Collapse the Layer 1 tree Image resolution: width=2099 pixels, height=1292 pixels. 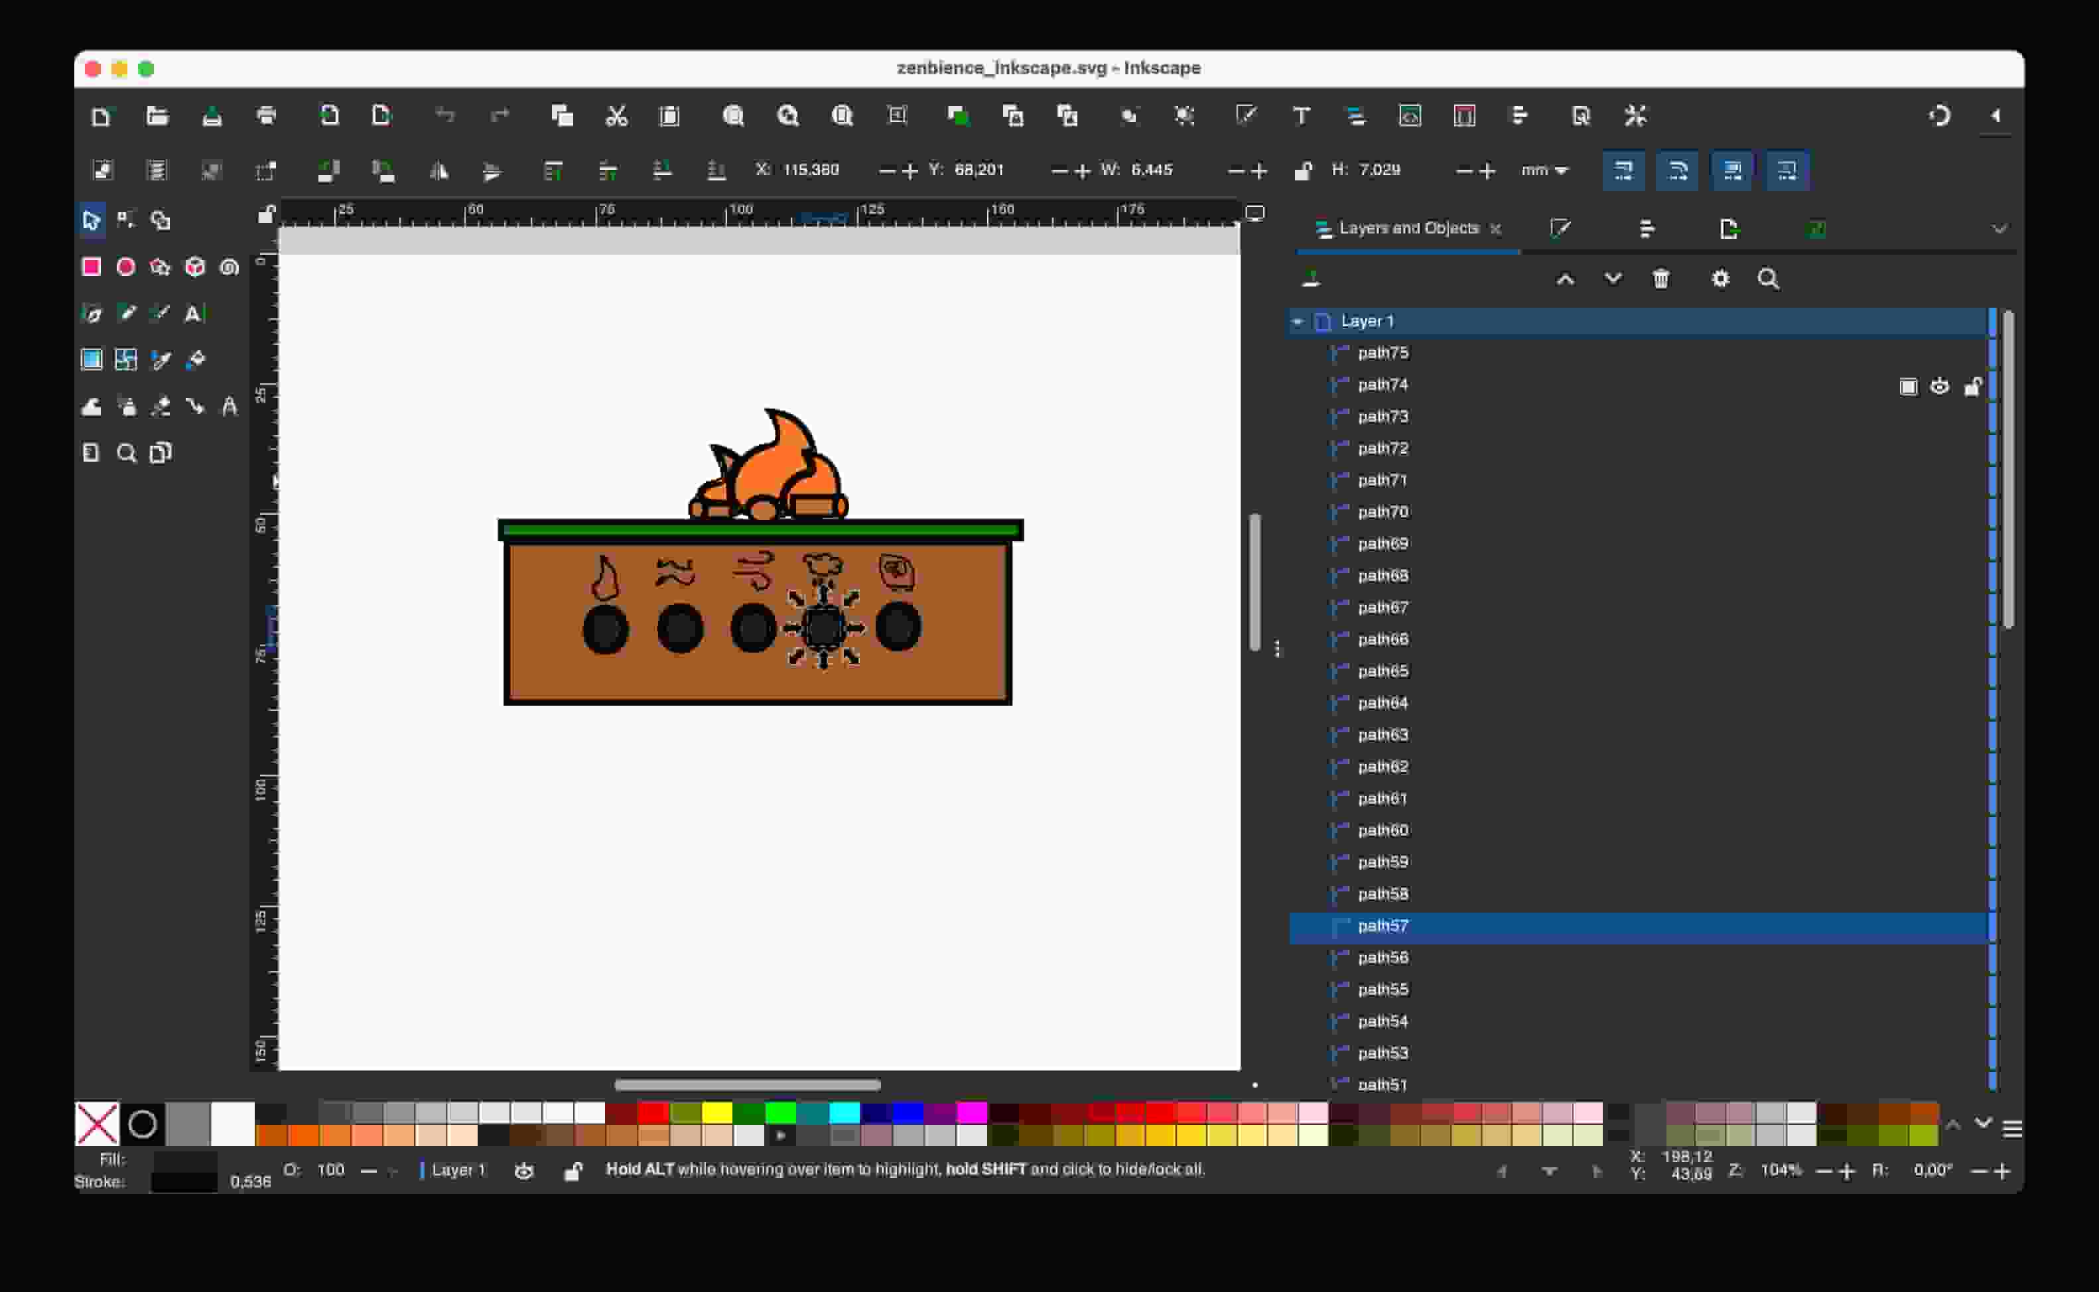tap(1298, 321)
